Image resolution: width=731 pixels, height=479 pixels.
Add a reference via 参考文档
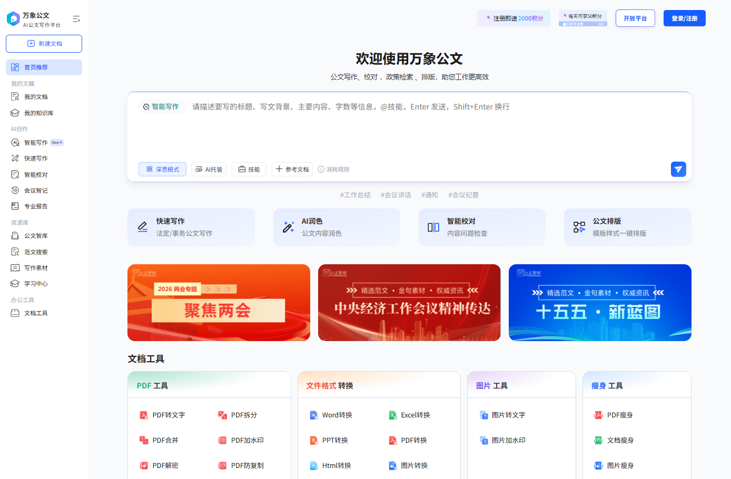coord(292,169)
